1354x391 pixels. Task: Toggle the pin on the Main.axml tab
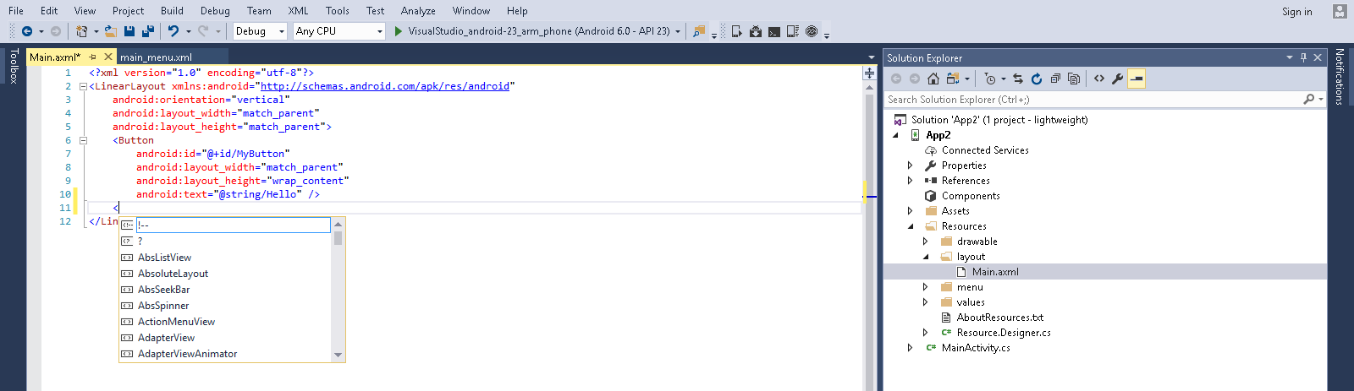(x=93, y=57)
